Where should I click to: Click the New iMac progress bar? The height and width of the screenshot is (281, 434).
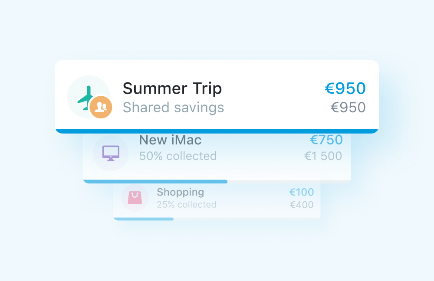coord(155,182)
